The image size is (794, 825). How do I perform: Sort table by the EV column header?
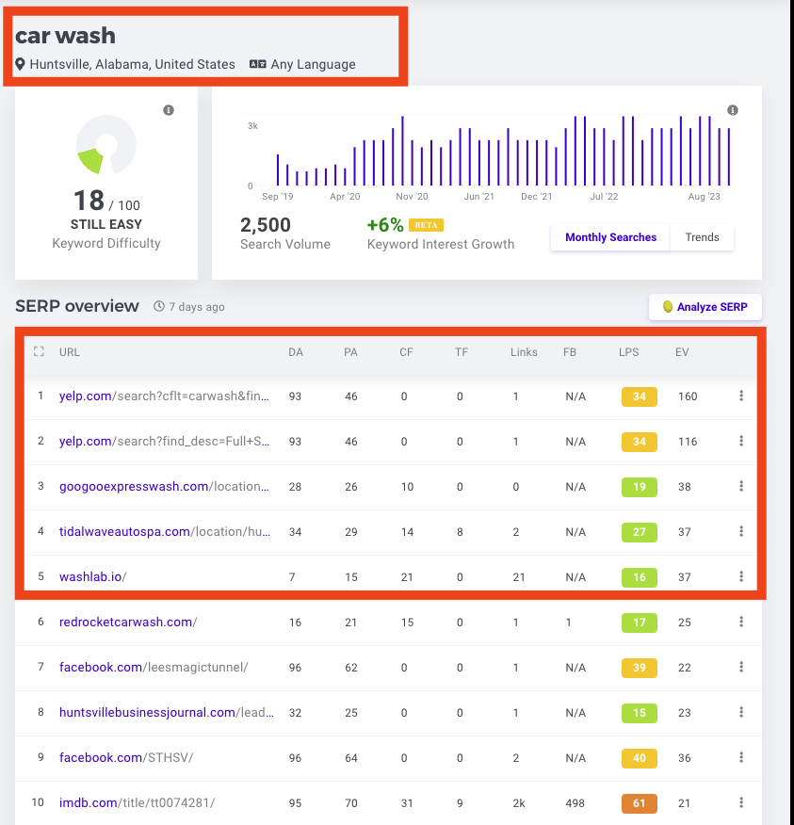point(682,352)
